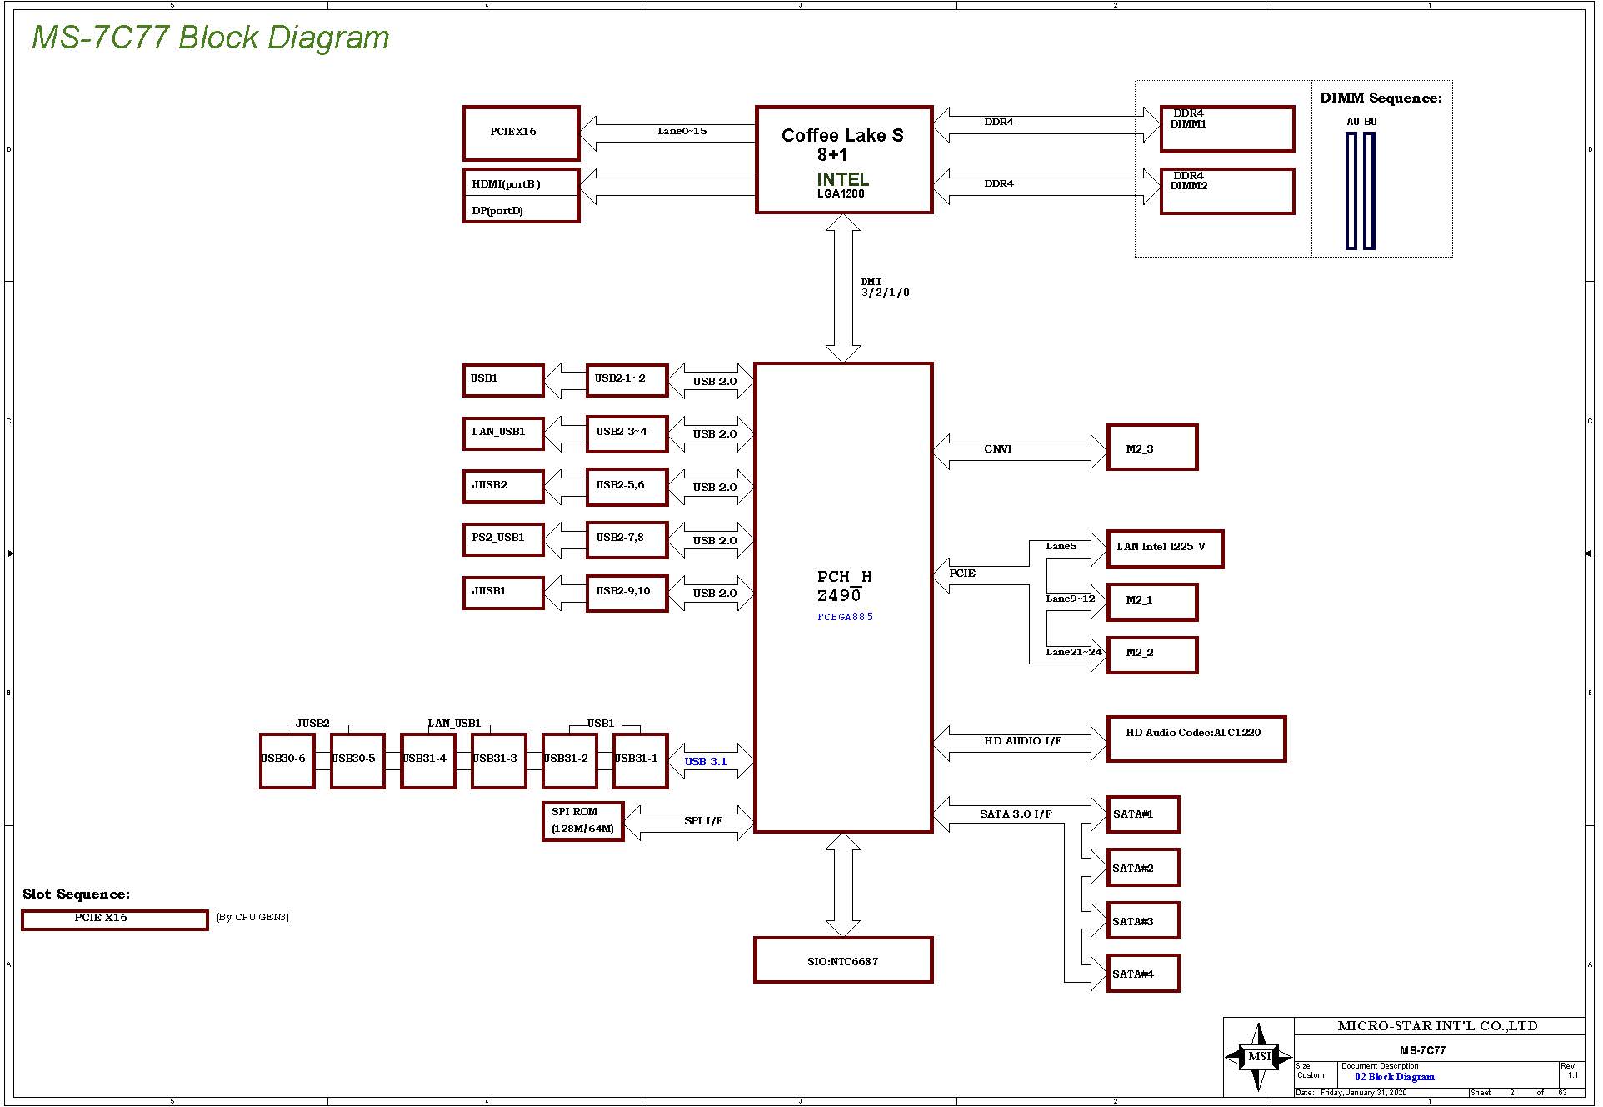Select the PCIEX16 block

[x=521, y=133]
